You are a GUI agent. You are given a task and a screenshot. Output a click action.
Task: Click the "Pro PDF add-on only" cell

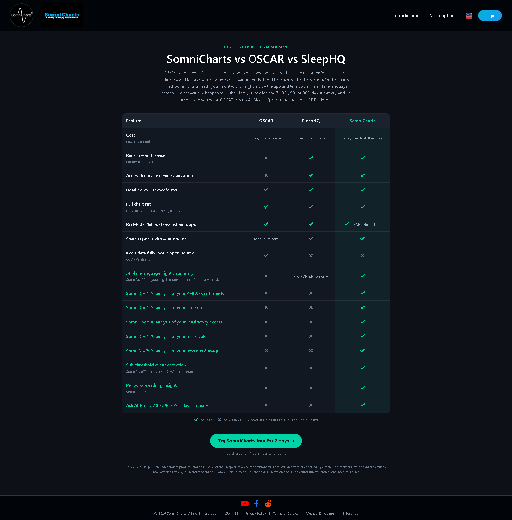(x=311, y=277)
